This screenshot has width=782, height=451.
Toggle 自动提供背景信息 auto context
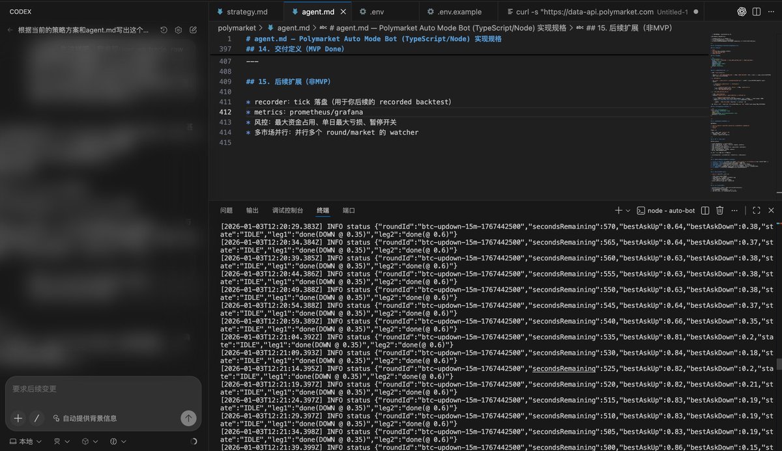(x=85, y=418)
